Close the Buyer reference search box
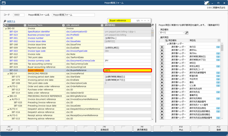This screenshot has width=228, height=136. point(148,21)
